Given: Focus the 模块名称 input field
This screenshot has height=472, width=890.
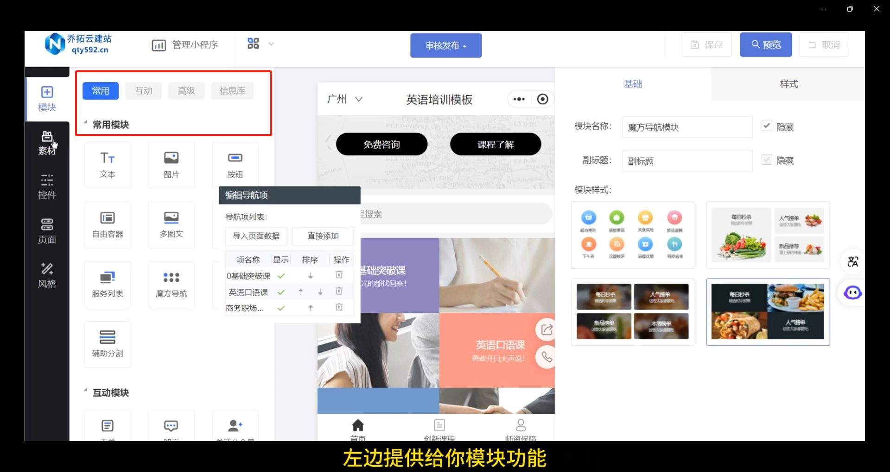Looking at the screenshot, I should coord(687,127).
